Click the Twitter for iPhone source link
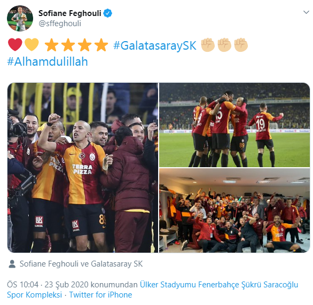 (100, 295)
